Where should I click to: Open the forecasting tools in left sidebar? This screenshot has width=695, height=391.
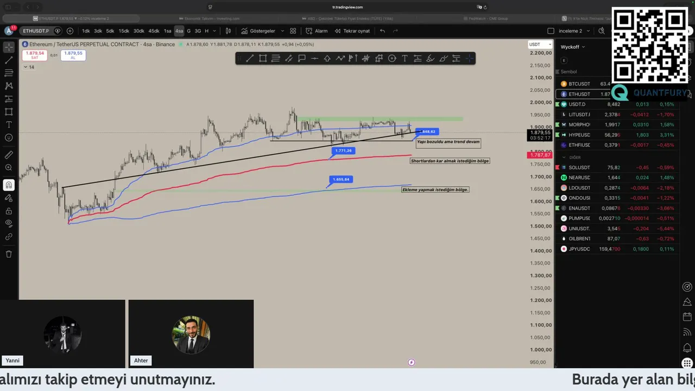tap(9, 99)
